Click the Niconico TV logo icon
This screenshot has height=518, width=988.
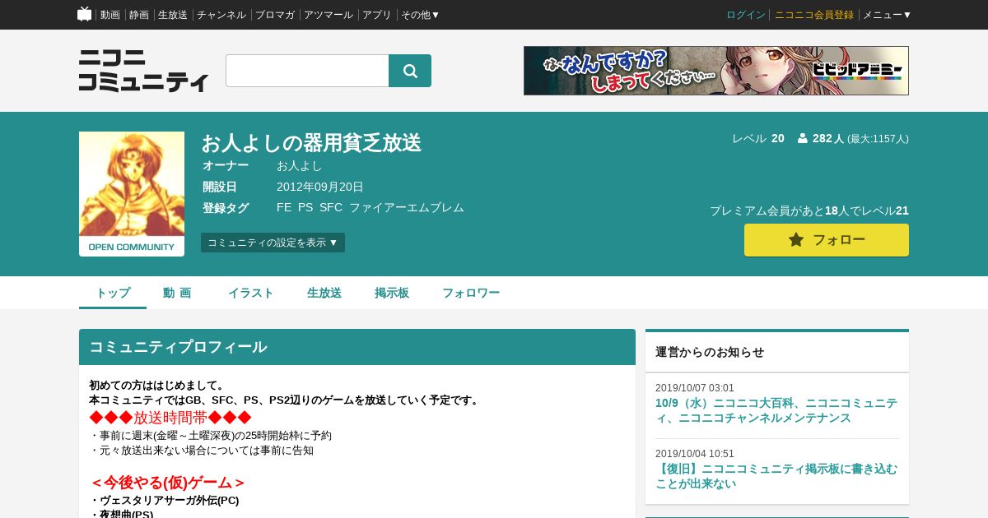click(x=84, y=14)
